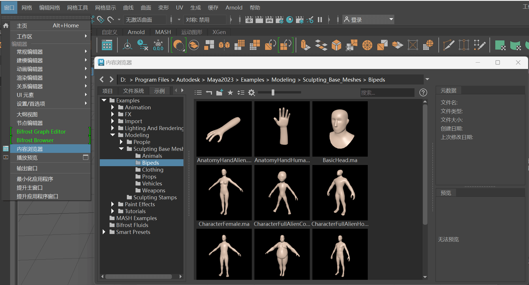This screenshot has height=285, width=529.
Task: Click the pause icon in status line
Action: tap(320, 20)
